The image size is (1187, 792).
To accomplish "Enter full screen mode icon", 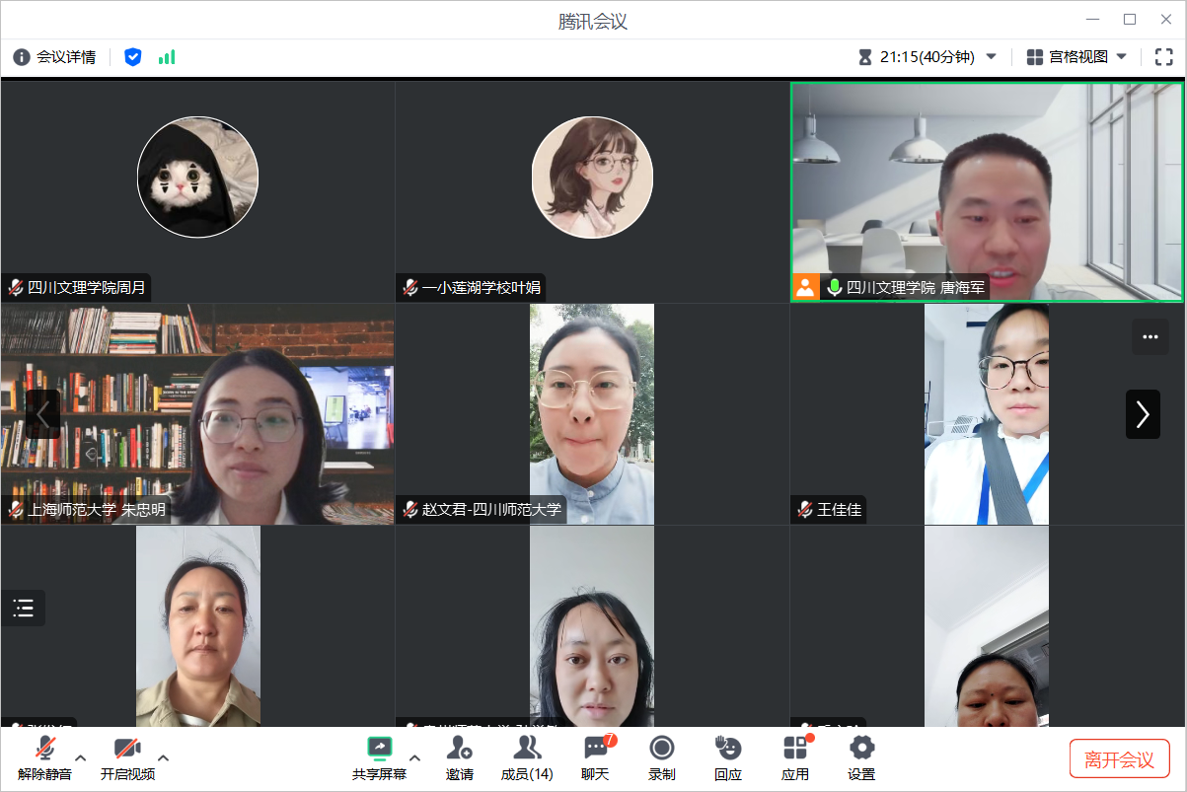I will 1163,57.
